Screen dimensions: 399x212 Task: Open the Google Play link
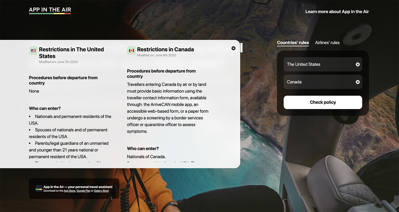[x=84, y=191]
